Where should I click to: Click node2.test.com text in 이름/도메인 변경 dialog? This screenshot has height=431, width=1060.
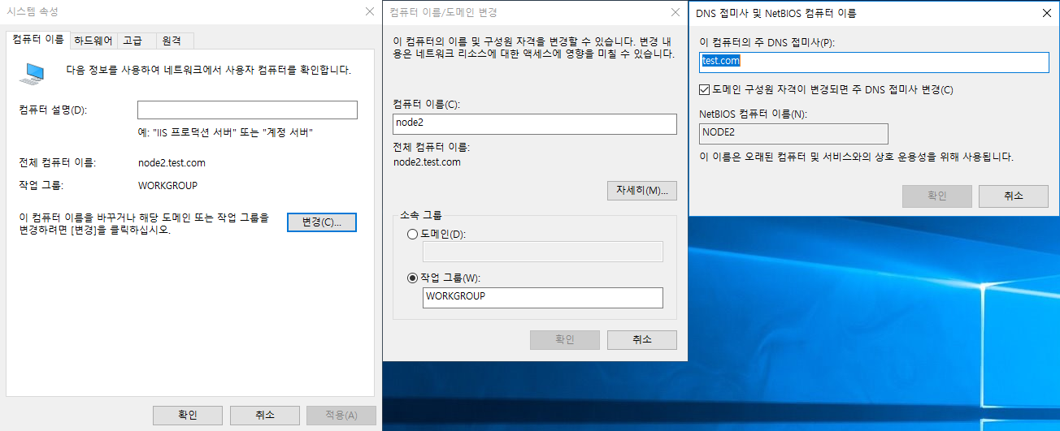(x=427, y=162)
